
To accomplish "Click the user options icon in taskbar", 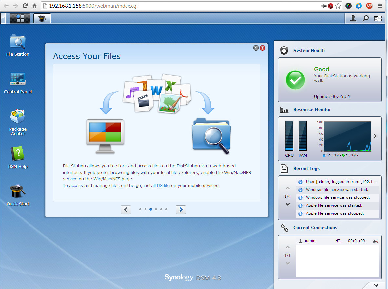I will point(353,19).
